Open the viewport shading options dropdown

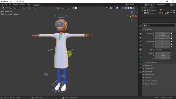tap(136, 8)
